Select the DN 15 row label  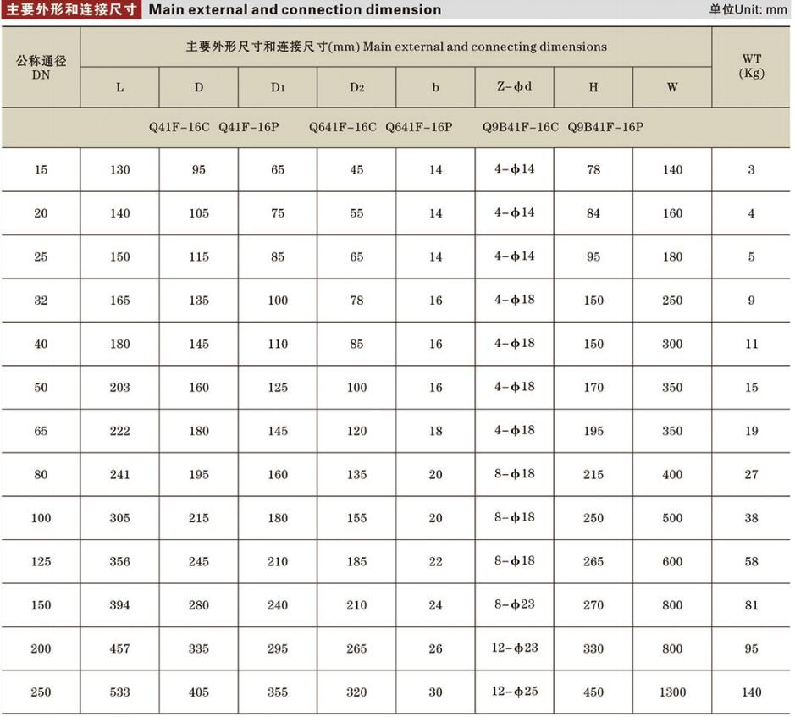pos(40,169)
